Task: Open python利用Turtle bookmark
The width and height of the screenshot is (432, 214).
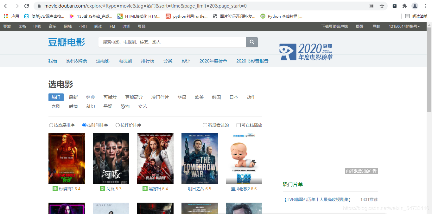Action: click(x=187, y=16)
